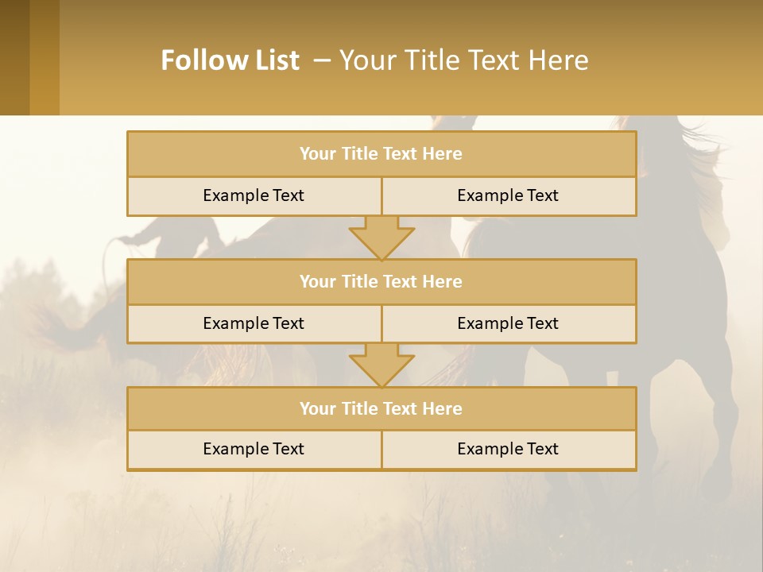The image size is (763, 572).
Task: Click the bold 'Follow List' heading text
Action: tap(230, 60)
